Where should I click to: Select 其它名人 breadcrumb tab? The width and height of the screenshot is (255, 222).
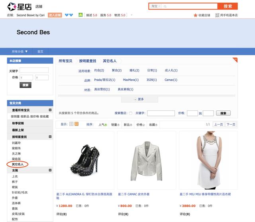click(110, 61)
